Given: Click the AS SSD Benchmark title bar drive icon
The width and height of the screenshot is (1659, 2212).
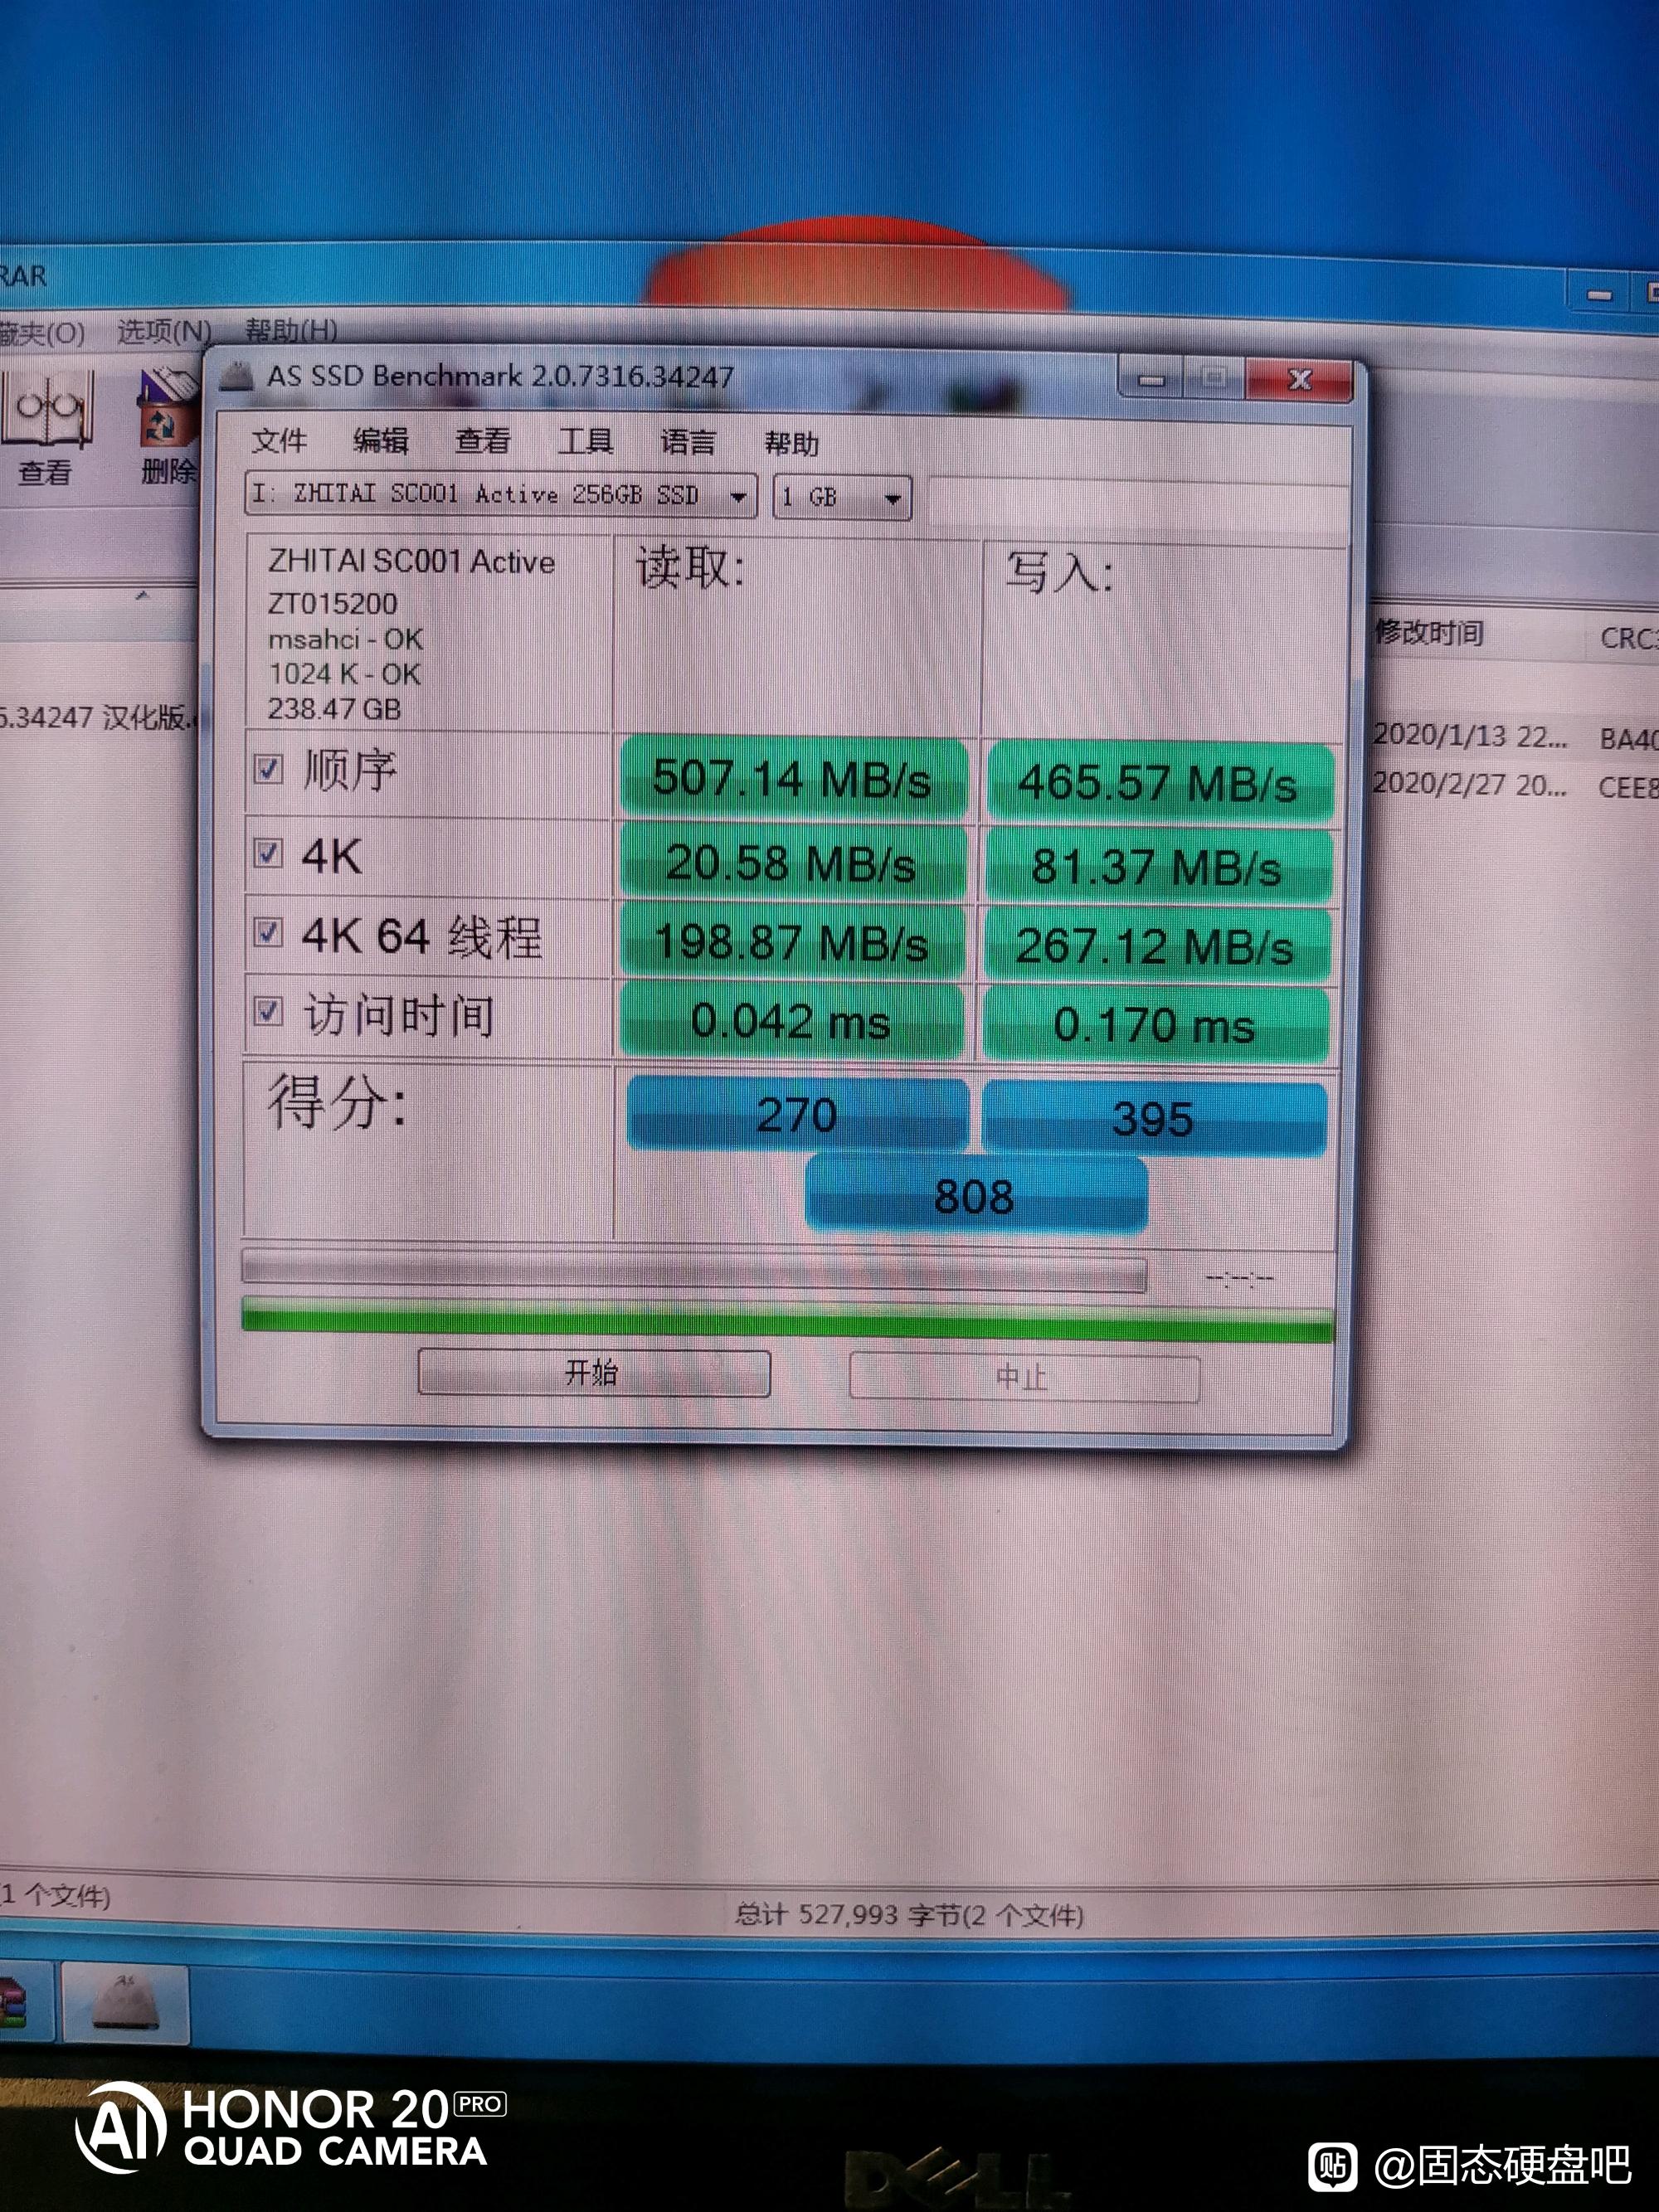Looking at the screenshot, I should (236, 377).
